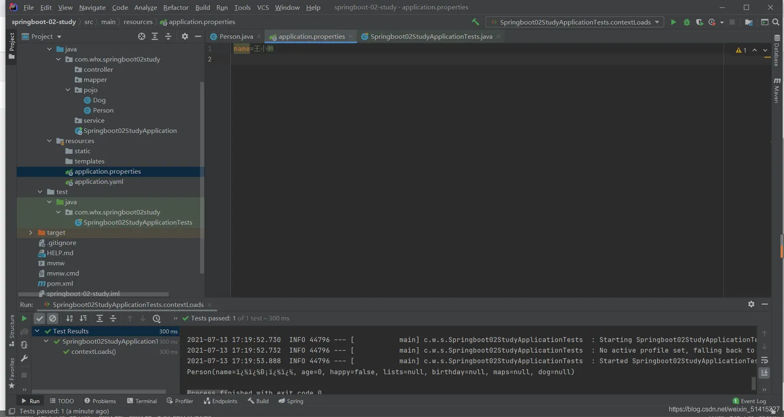The height and width of the screenshot is (417, 784).
Task: Expand all nodes in the Project panel
Action: [155, 36]
